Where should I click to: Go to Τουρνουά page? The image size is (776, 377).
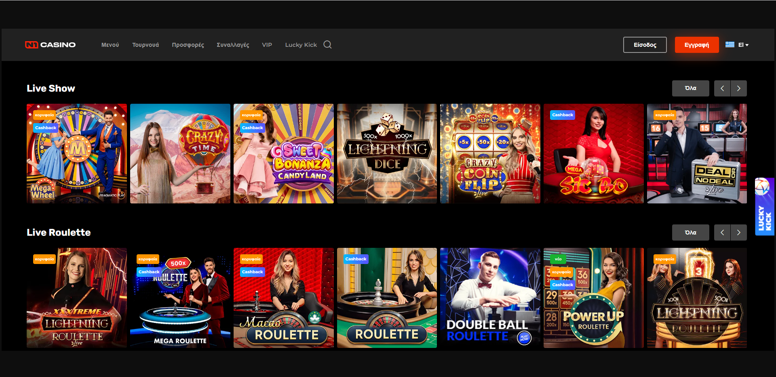pos(145,45)
